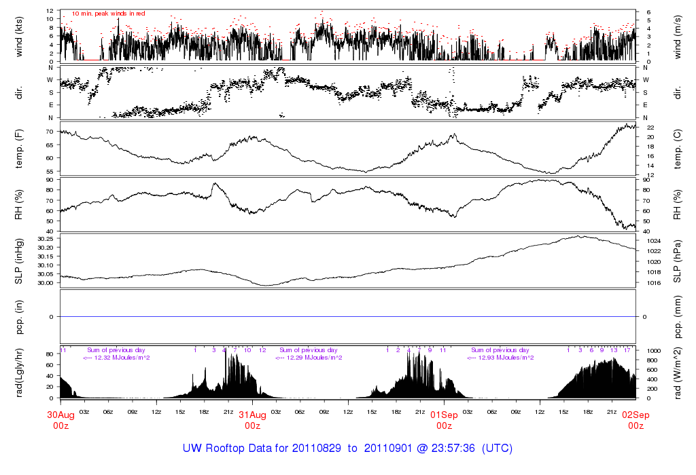Viewport: 696px width, 475px height.
Task: Click the '30.00' SLP tick value
Action: pos(46,283)
